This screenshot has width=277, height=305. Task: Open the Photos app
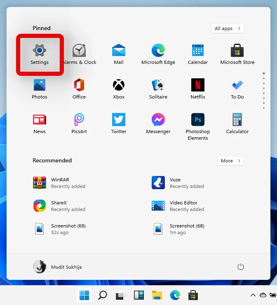click(x=40, y=89)
